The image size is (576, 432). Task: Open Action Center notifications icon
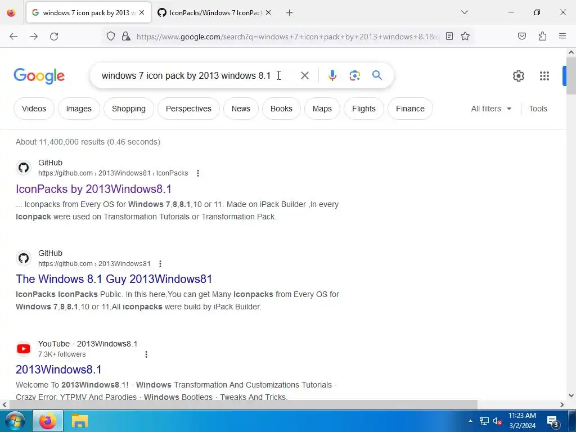(553, 422)
